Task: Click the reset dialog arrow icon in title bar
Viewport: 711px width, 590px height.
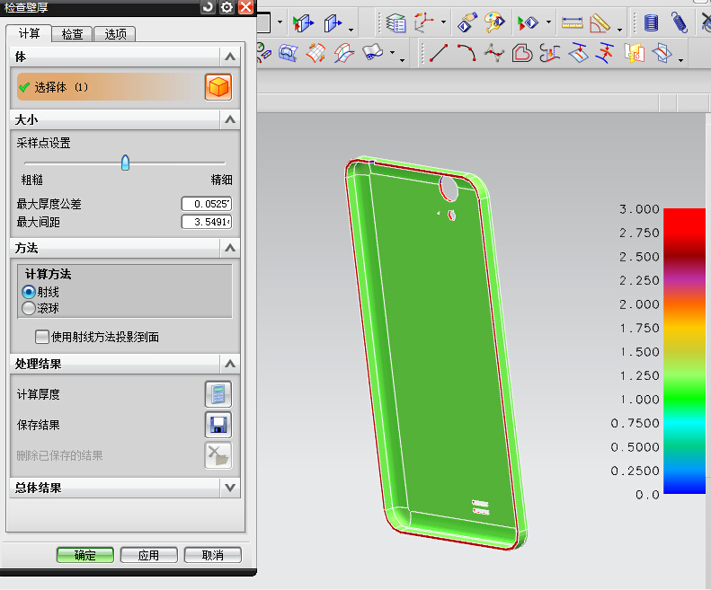Action: click(x=209, y=7)
